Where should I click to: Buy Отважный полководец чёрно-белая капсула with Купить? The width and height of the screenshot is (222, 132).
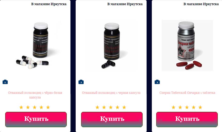point(36,119)
